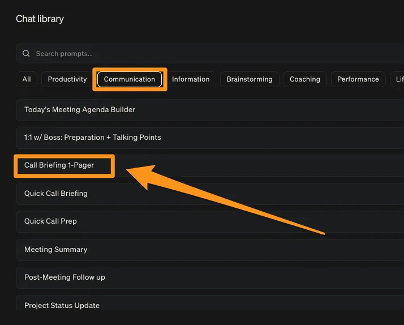Open 1:1 w/ Boss Preparation prompt

[x=93, y=138]
